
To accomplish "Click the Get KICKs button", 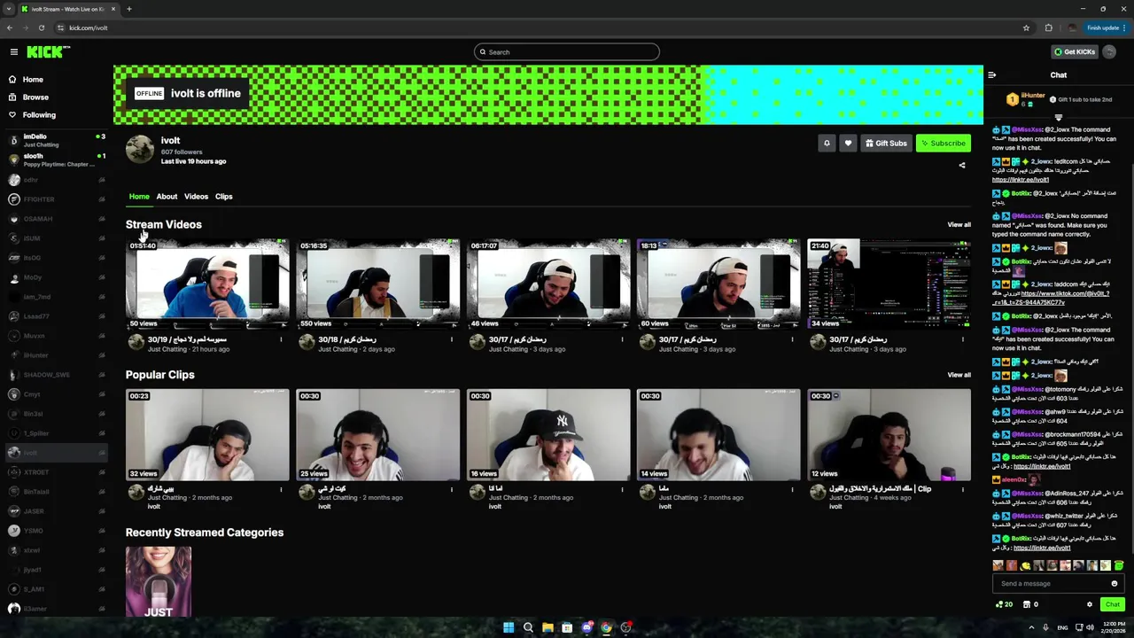I will tap(1075, 52).
